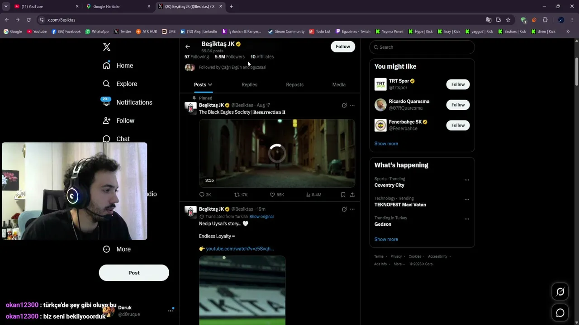Open the floating messages button
579x325 pixels.
[560, 313]
